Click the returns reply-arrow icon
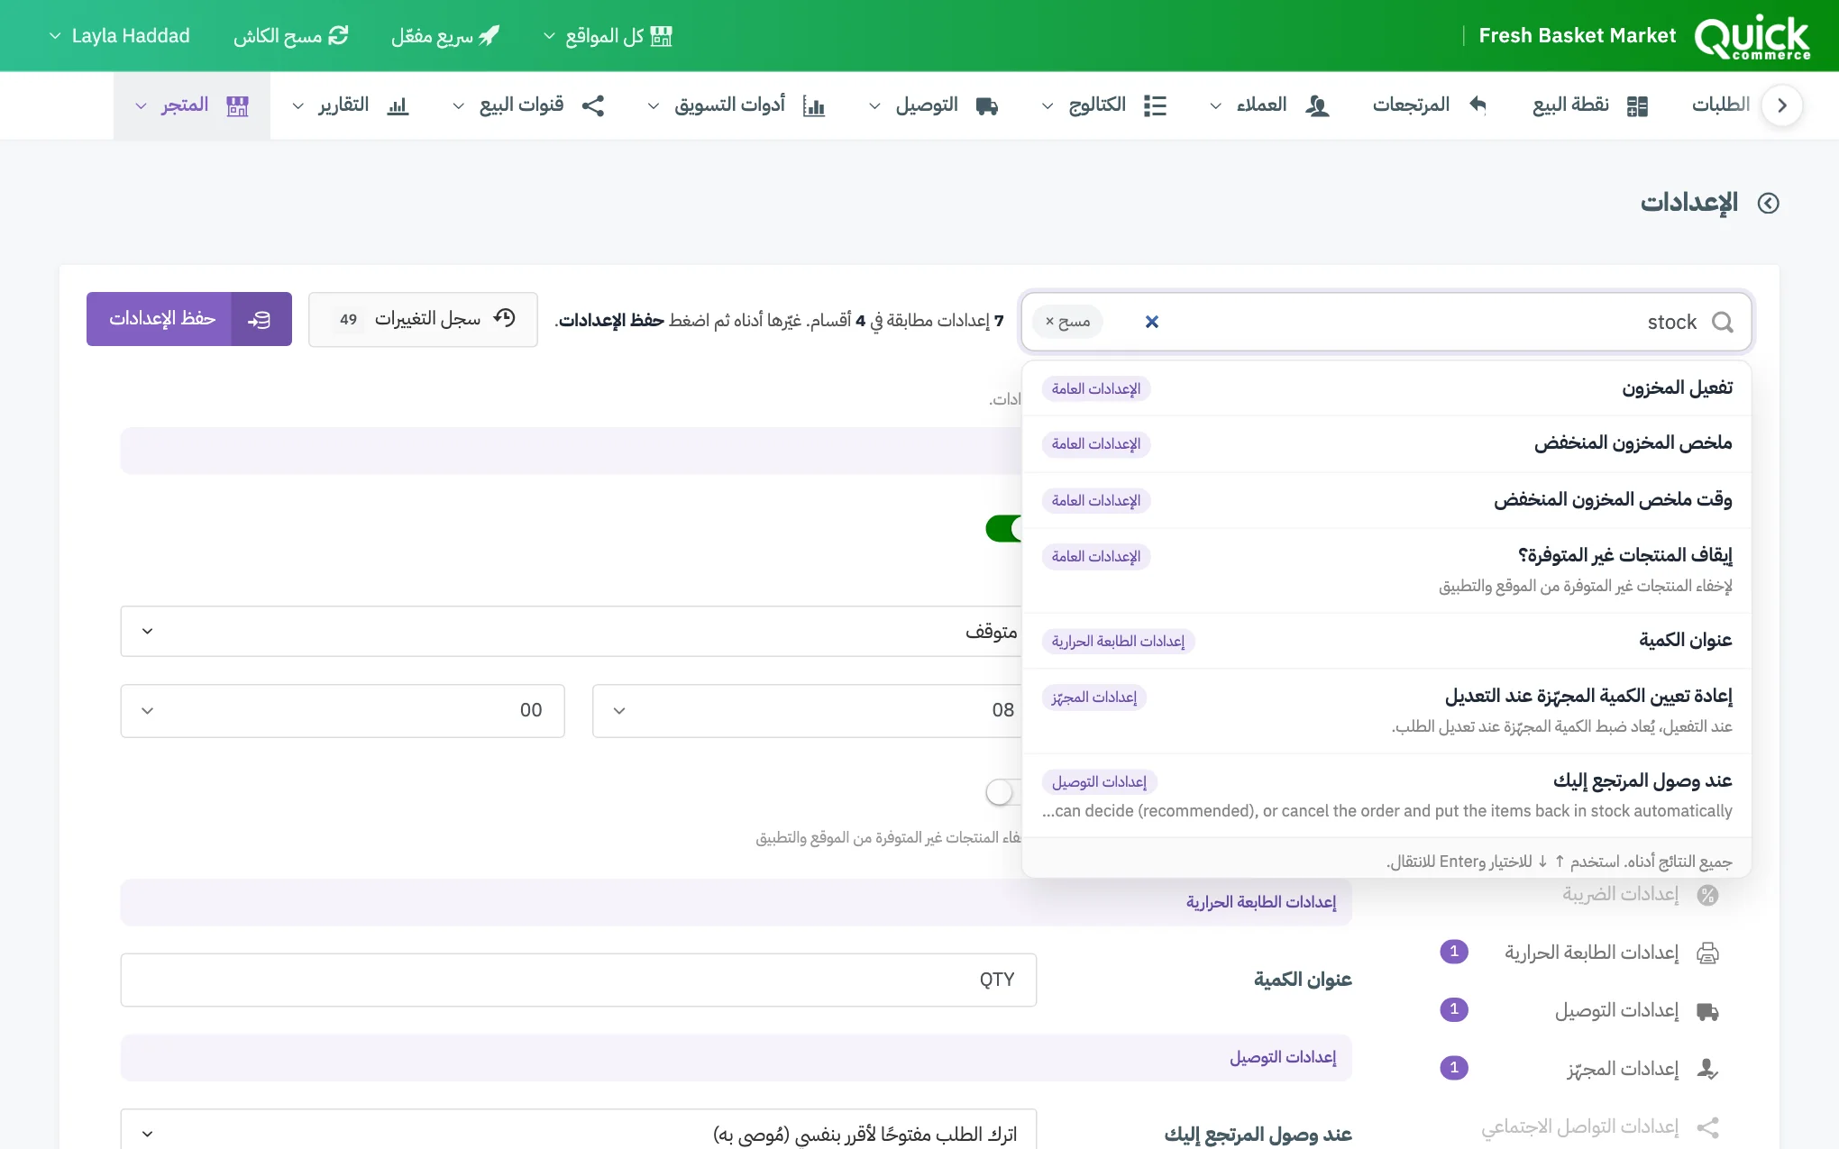 tap(1477, 105)
